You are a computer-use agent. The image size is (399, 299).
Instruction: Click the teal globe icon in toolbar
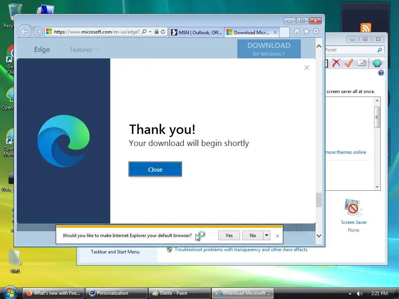377,63
